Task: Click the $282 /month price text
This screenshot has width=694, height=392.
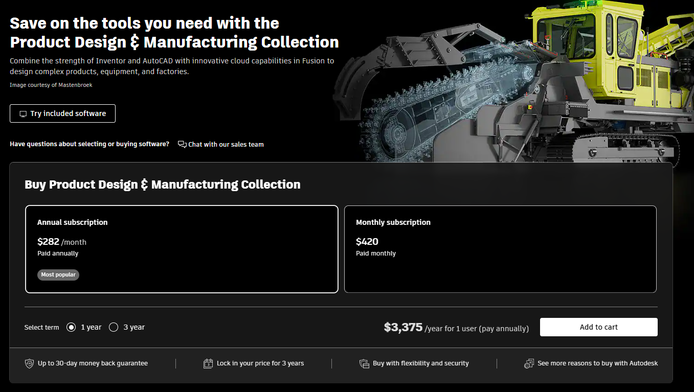Action: 62,242
